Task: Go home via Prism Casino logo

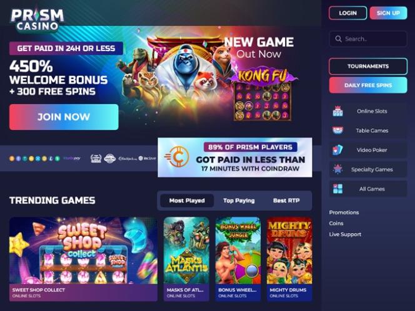Action: pos(37,20)
